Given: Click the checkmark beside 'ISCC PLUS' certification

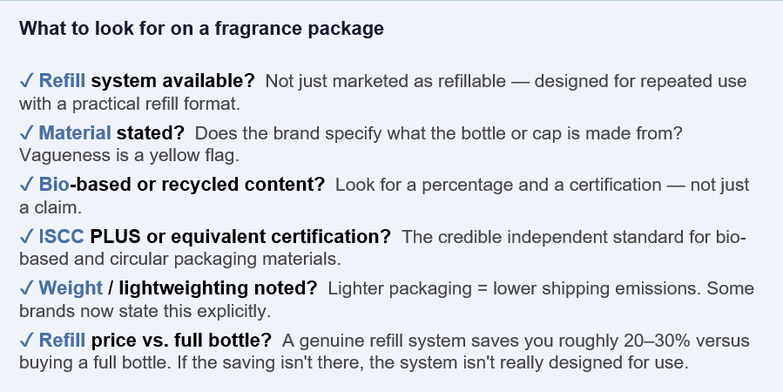Looking at the screenshot, I should click(x=26, y=236).
